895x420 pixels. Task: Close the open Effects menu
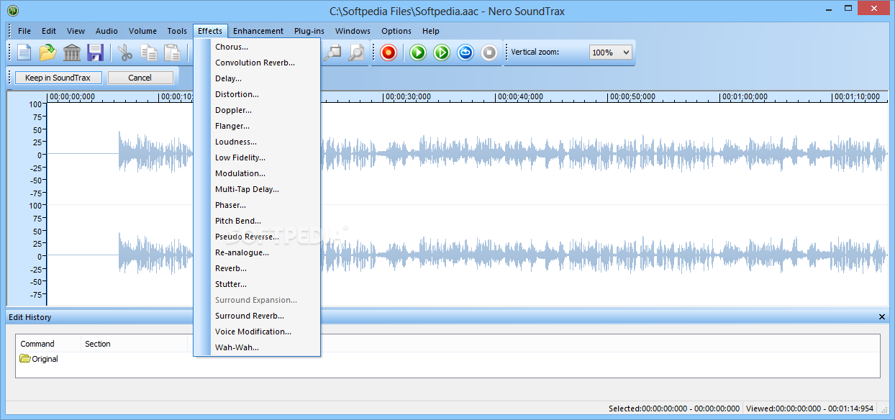210,31
